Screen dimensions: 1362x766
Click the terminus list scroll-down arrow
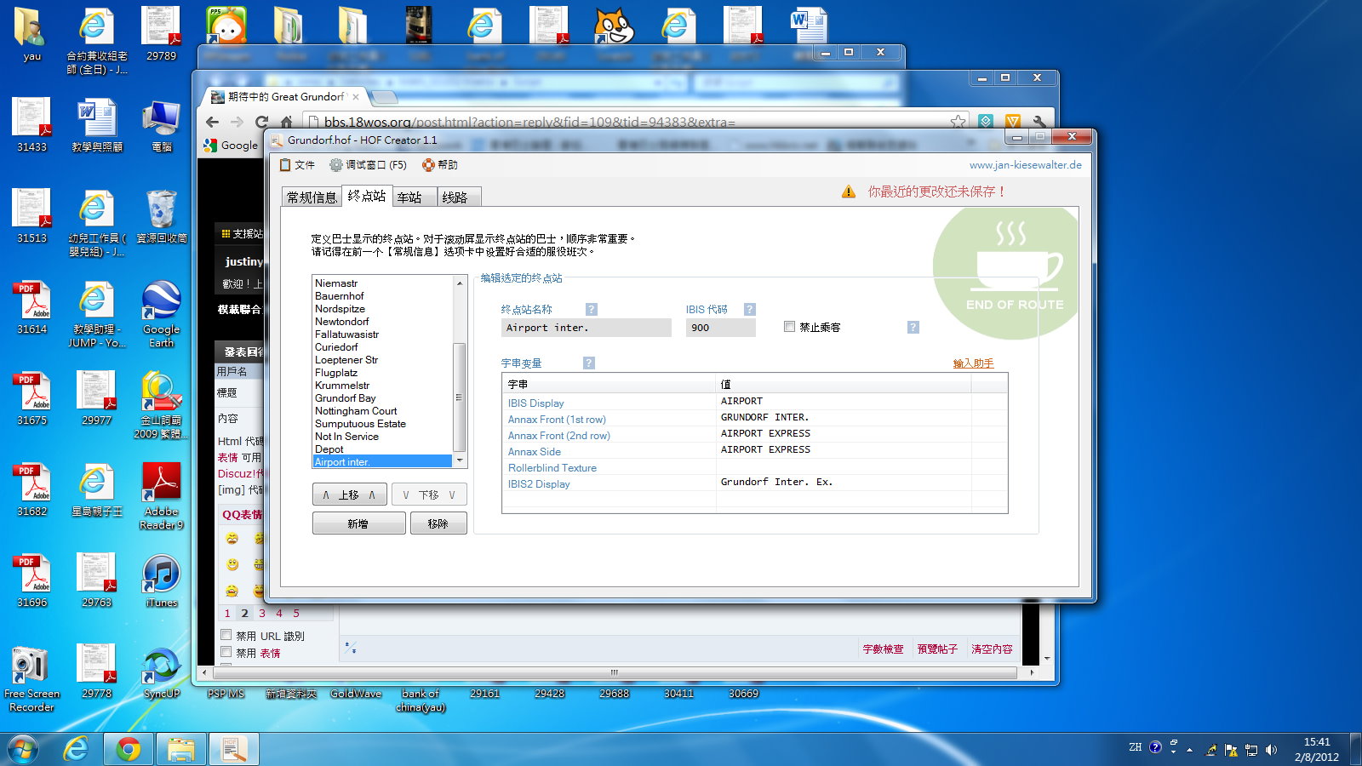460,460
